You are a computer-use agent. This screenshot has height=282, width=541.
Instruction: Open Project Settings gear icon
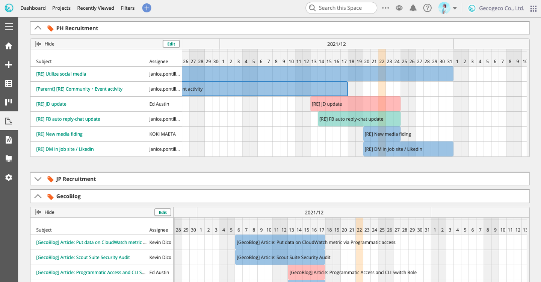click(x=9, y=178)
